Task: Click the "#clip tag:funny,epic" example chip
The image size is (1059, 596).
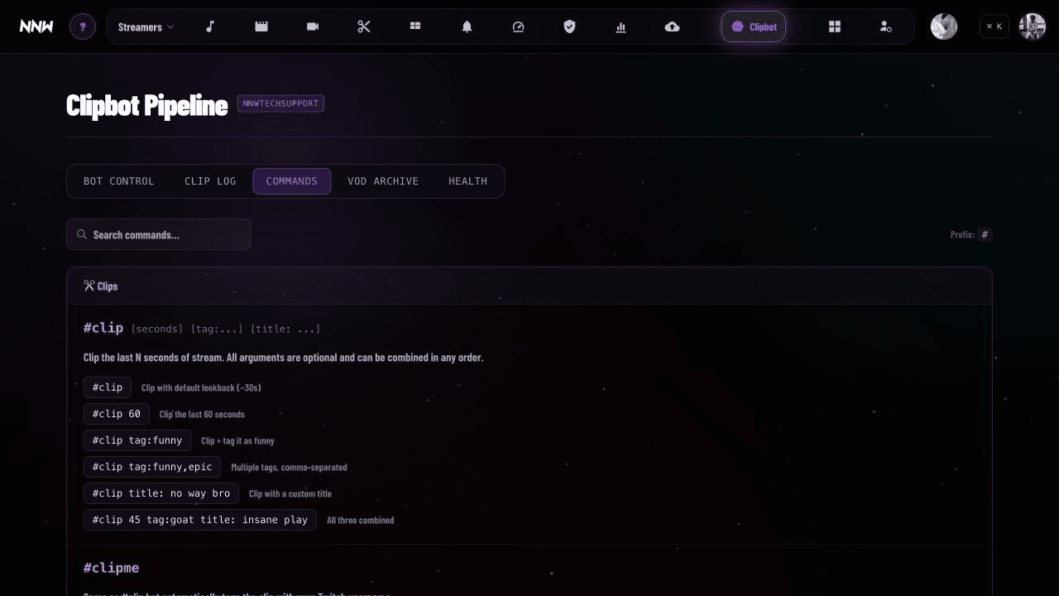Action: (x=152, y=467)
